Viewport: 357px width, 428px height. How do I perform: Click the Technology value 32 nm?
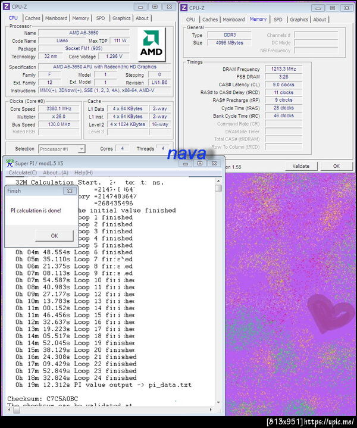click(x=51, y=57)
